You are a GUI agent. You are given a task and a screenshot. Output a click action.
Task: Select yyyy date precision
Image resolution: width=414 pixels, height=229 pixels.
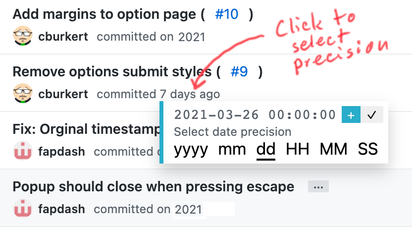pos(191,149)
